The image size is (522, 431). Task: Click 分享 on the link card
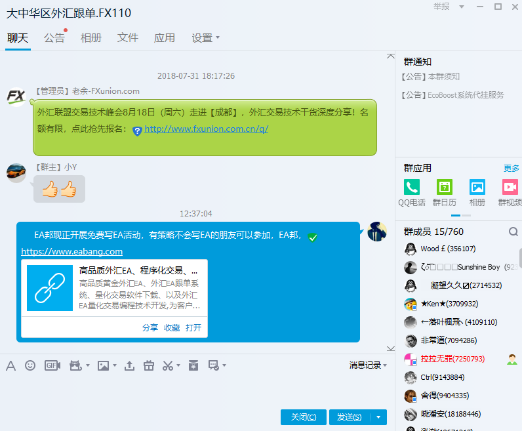click(150, 328)
